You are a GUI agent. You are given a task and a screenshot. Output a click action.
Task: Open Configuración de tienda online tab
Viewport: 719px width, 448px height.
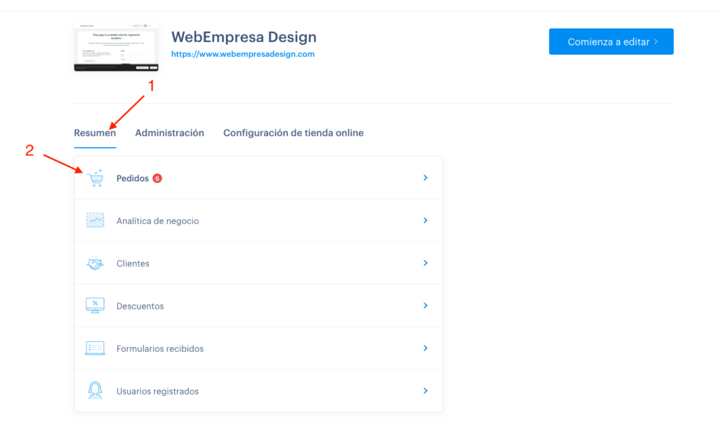coord(293,133)
